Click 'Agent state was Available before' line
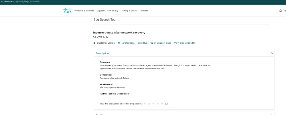The image size is (286, 115). click(x=133, y=68)
